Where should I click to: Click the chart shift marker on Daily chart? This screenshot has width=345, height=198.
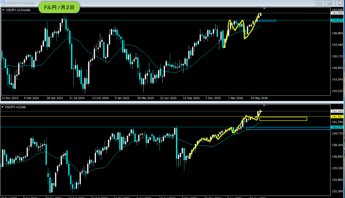click(x=264, y=106)
